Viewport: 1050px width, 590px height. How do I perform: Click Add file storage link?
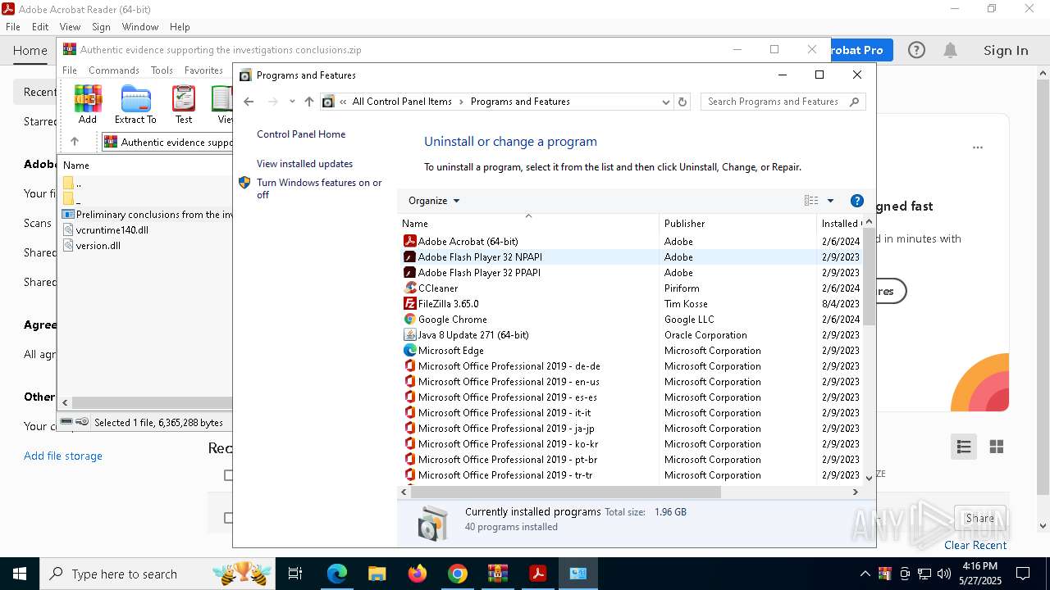pyautogui.click(x=63, y=456)
